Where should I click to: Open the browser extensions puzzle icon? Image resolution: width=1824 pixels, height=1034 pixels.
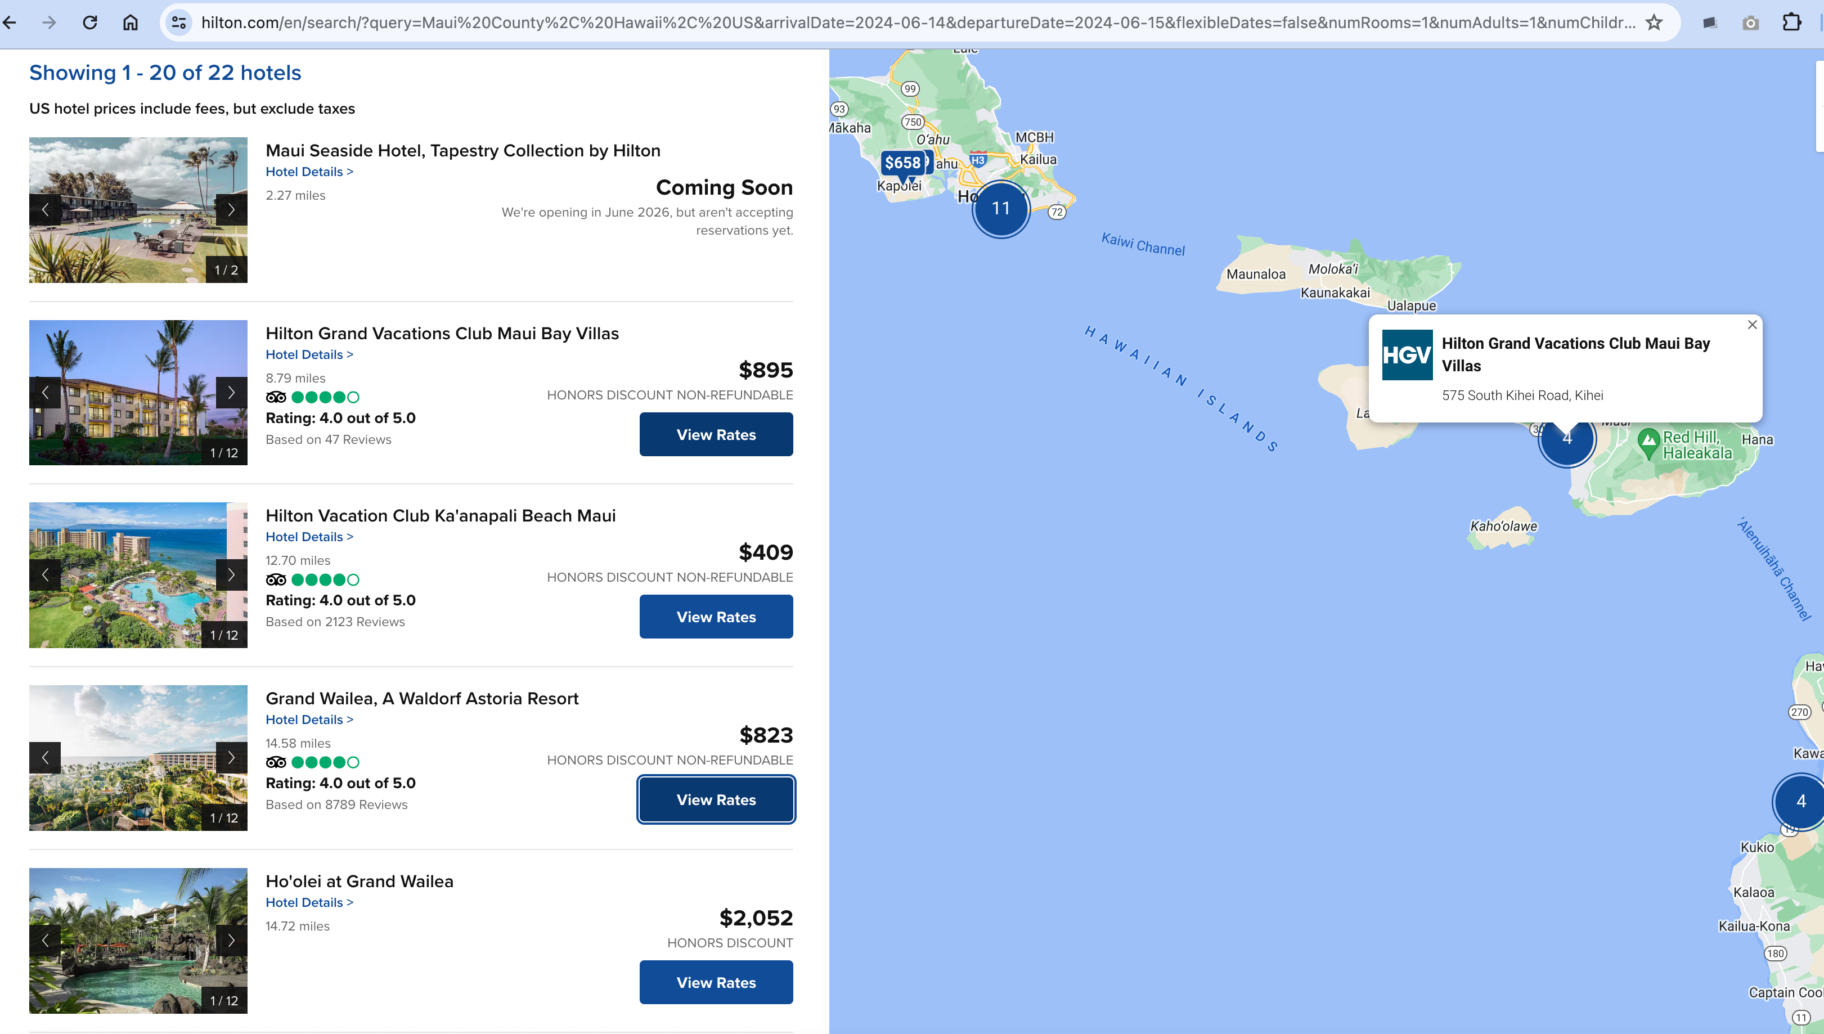click(x=1791, y=23)
